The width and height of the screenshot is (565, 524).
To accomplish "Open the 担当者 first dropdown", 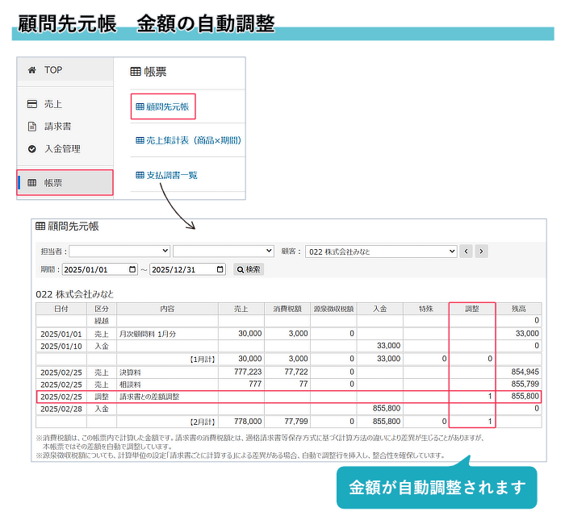I will (x=119, y=251).
